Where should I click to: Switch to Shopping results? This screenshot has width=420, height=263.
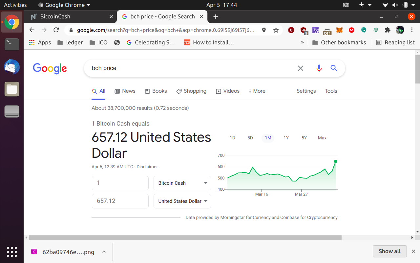pyautogui.click(x=191, y=91)
